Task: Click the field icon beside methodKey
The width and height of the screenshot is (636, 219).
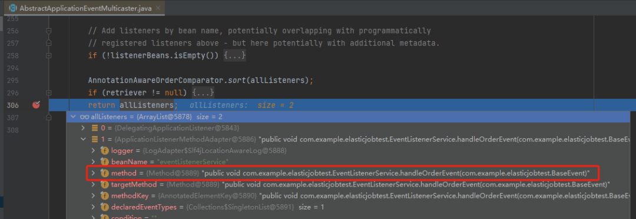Action: [x=104, y=196]
